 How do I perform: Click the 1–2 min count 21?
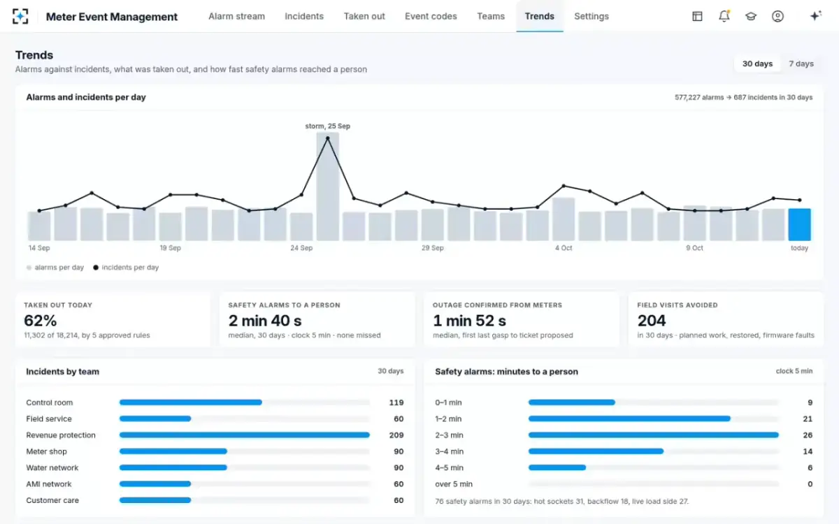point(808,419)
